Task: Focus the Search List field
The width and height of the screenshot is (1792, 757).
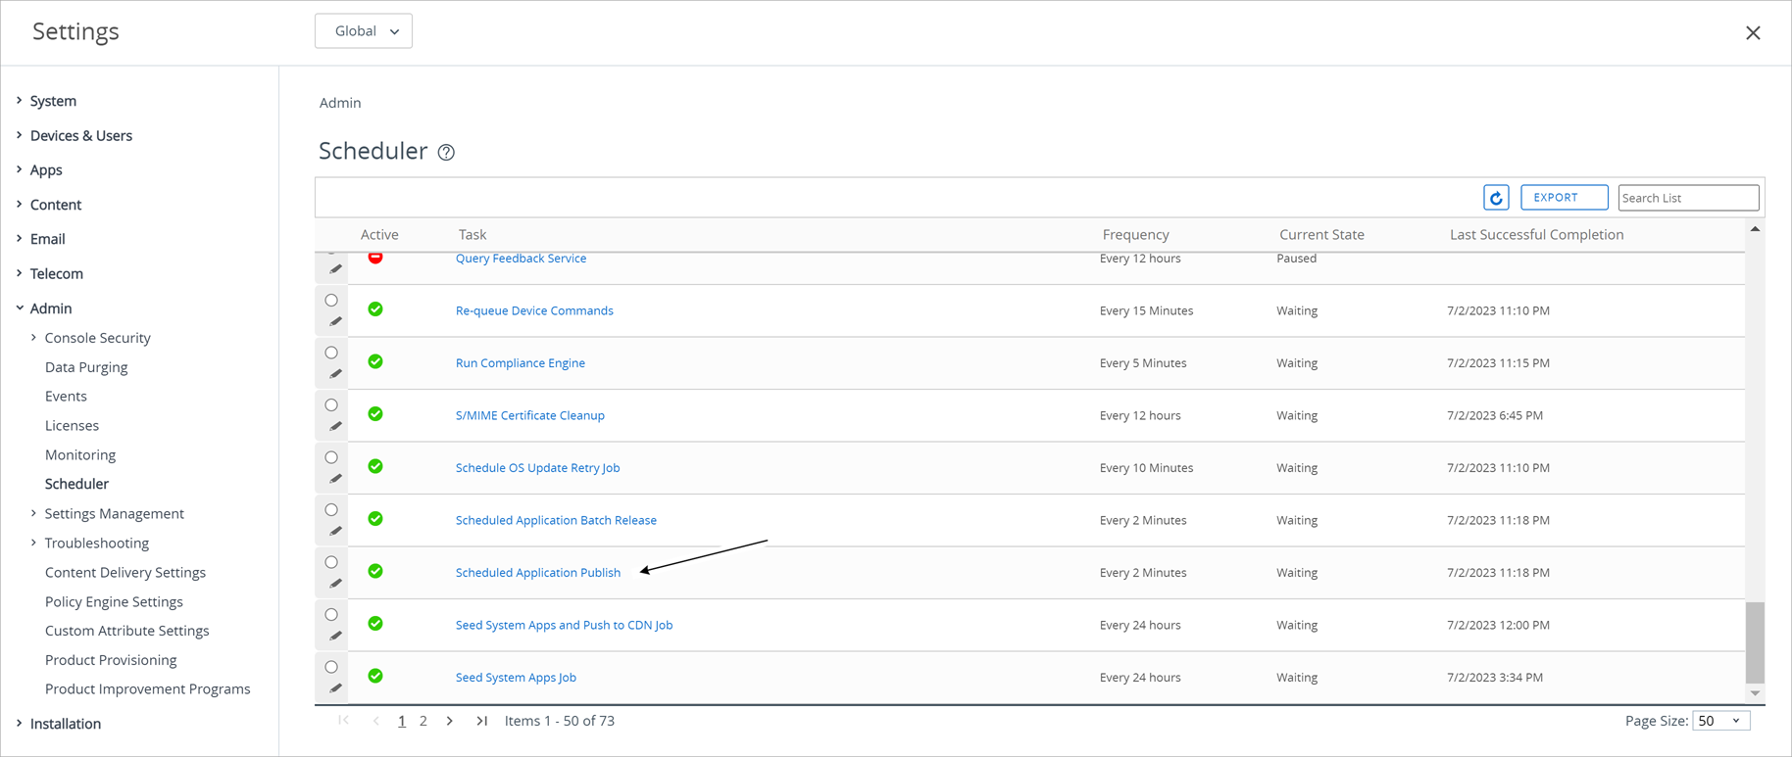Action: point(1688,198)
